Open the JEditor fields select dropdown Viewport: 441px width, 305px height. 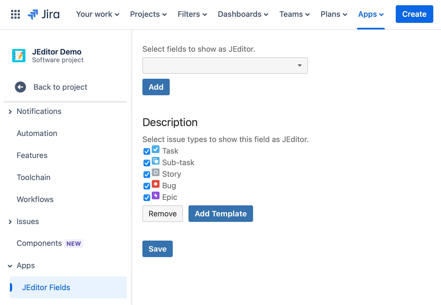pos(225,66)
